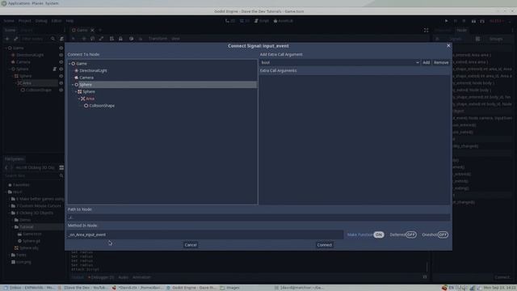Collapse the Game node in dialog tree

point(70,64)
